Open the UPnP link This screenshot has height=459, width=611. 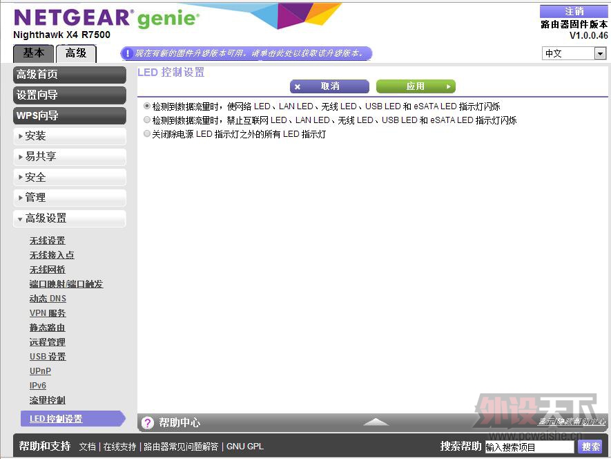tap(41, 371)
